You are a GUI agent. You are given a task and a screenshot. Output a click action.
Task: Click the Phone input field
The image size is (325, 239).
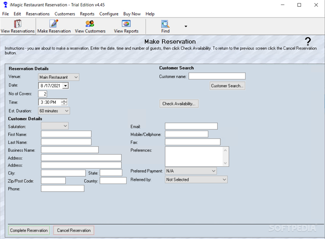click(x=63, y=189)
